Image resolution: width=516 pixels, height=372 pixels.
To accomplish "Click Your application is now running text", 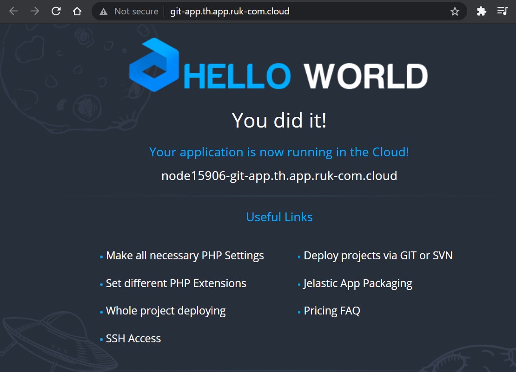I will pos(279,152).
